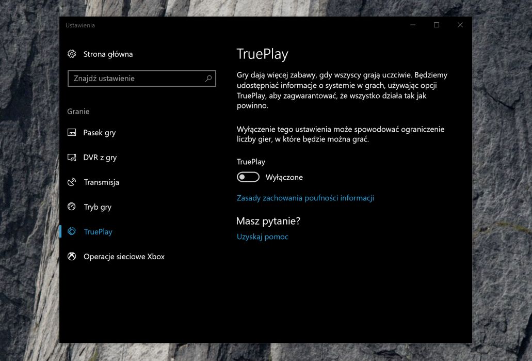Viewport: 532px width, 361px height.
Task: Minimize the Ustawienia window
Action: pyautogui.click(x=413, y=25)
